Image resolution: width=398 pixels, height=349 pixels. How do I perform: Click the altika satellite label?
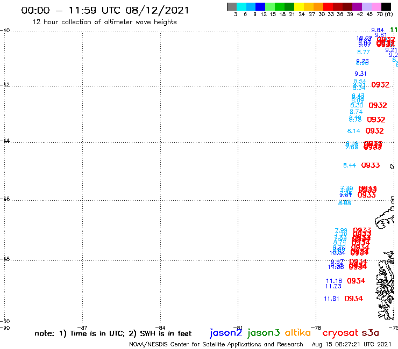click(x=298, y=333)
